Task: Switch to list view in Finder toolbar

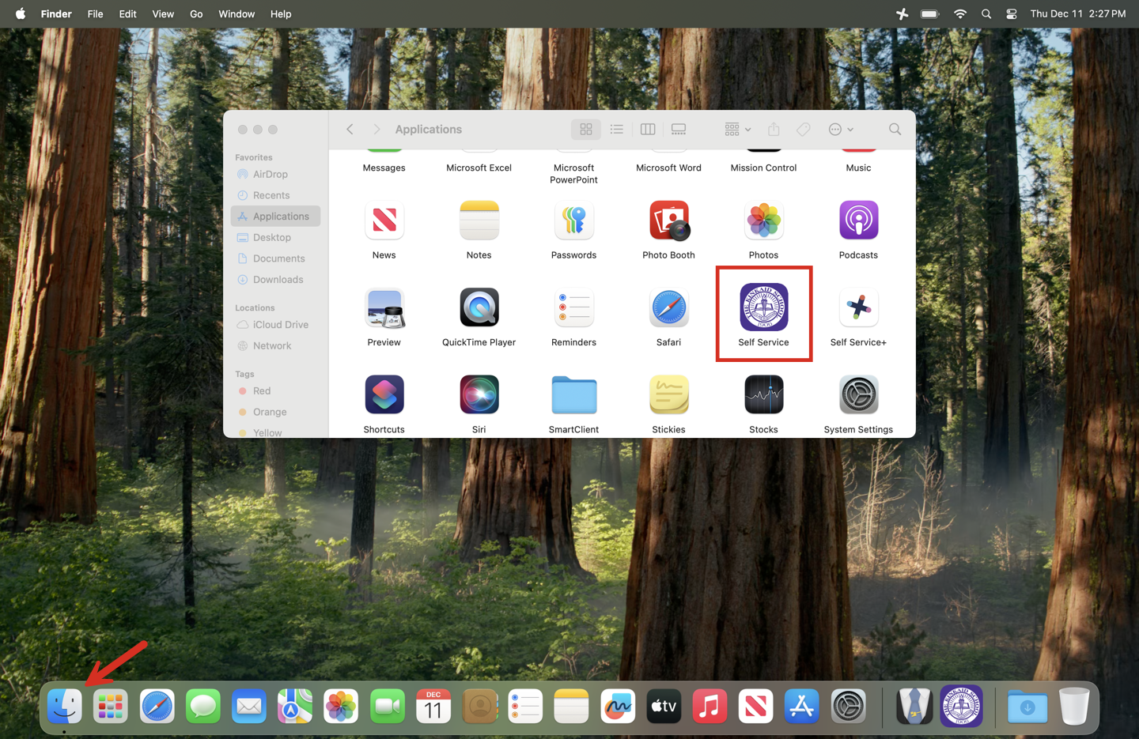Action: (x=617, y=130)
